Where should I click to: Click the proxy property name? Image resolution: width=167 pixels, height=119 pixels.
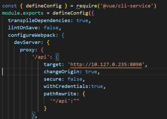[x=27, y=50]
